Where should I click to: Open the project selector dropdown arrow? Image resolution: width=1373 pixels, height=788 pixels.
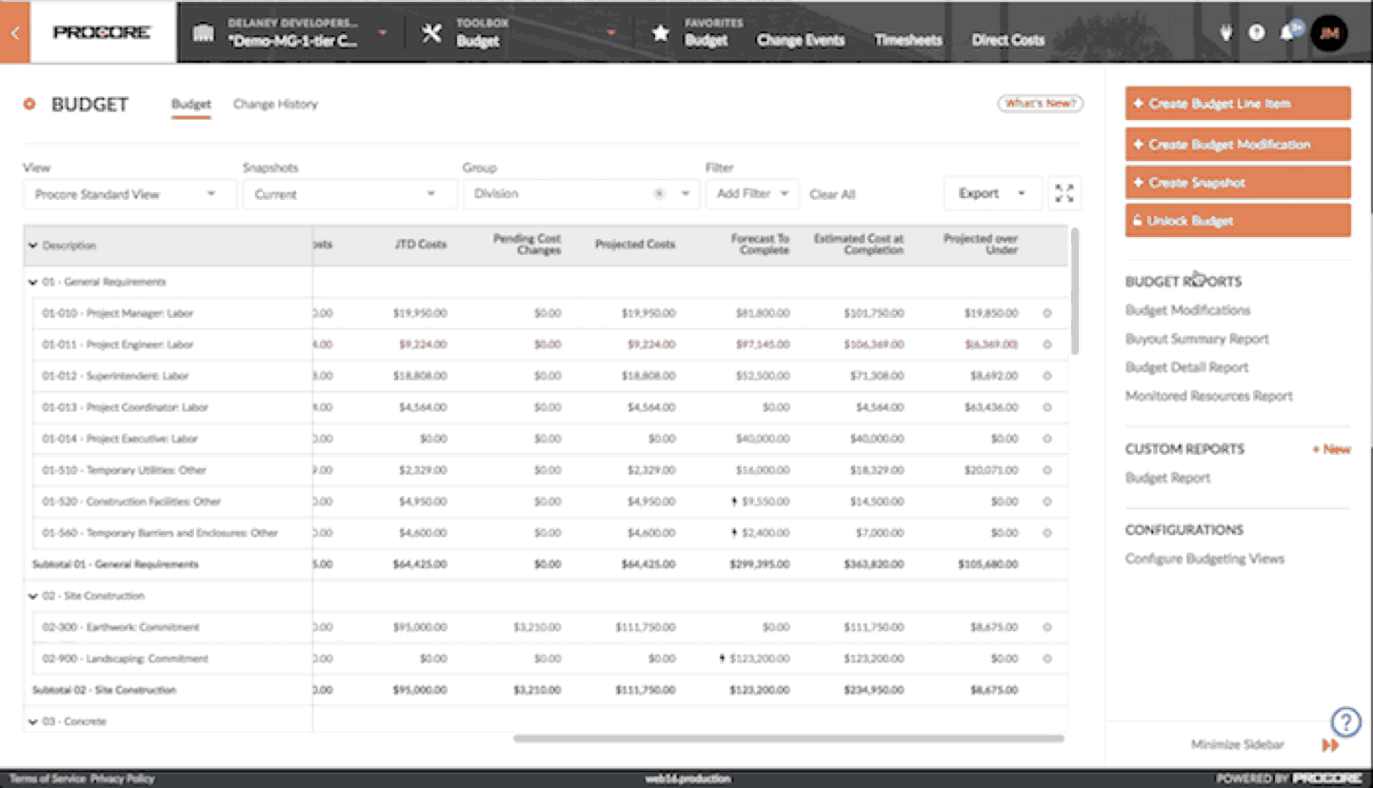point(383,33)
